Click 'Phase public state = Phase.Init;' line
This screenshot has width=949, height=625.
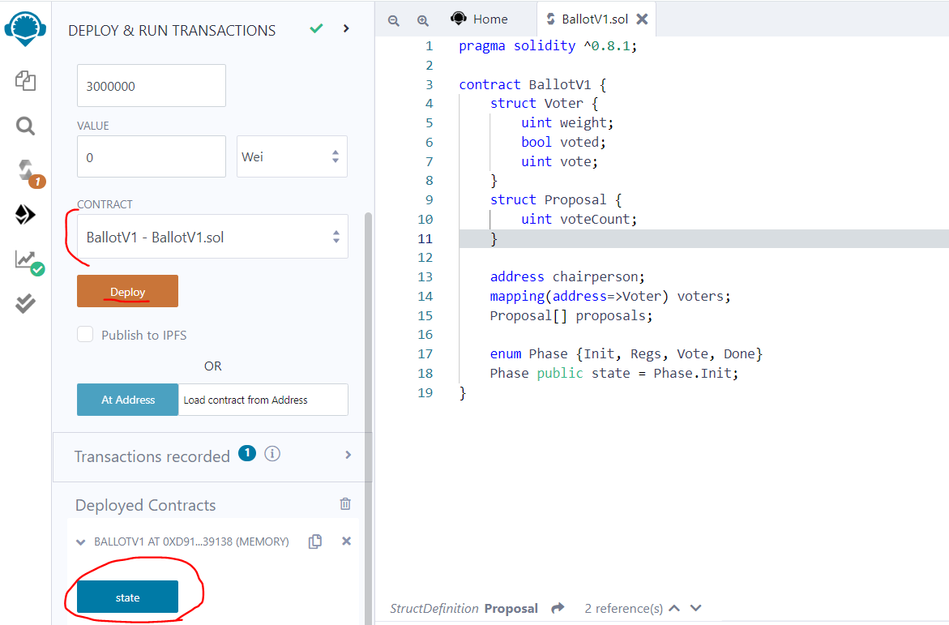tap(614, 373)
